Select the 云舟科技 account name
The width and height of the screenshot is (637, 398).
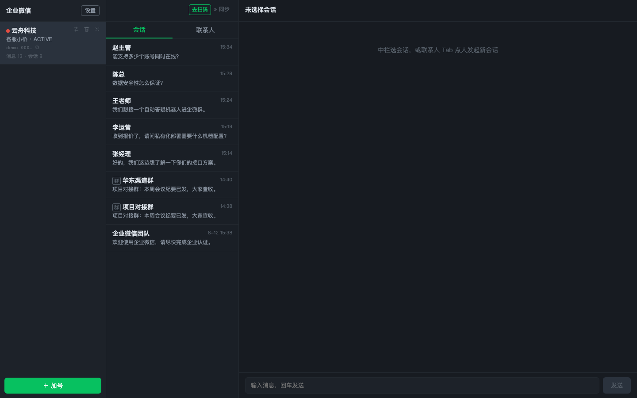(24, 31)
